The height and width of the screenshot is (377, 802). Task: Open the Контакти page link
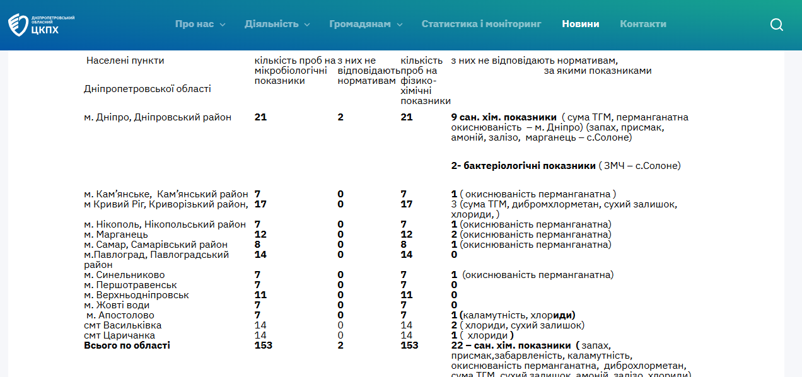[x=642, y=24]
